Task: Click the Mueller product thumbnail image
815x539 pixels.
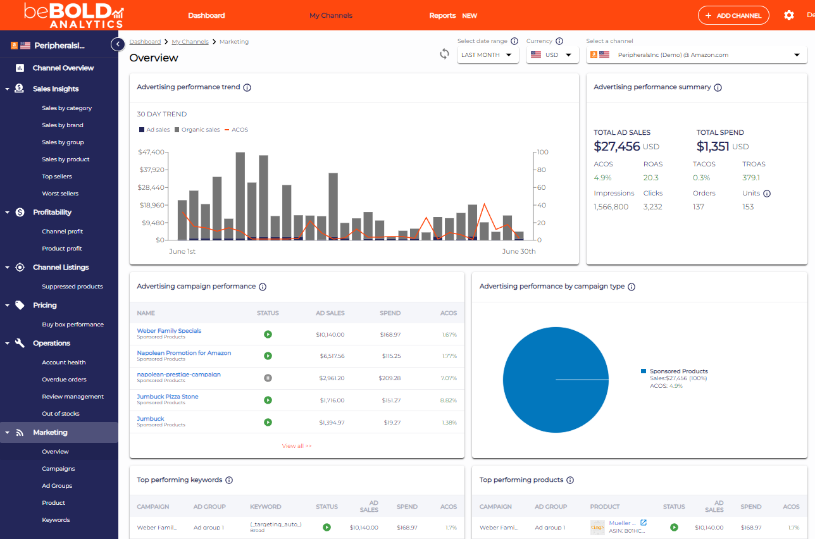Action: pyautogui.click(x=597, y=528)
